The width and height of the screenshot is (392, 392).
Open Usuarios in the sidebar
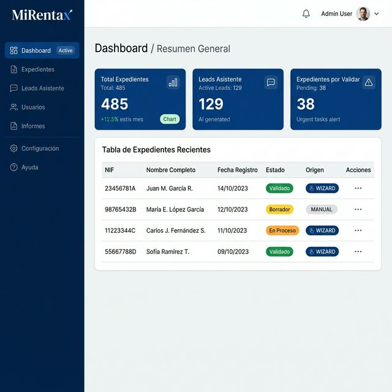click(42, 107)
